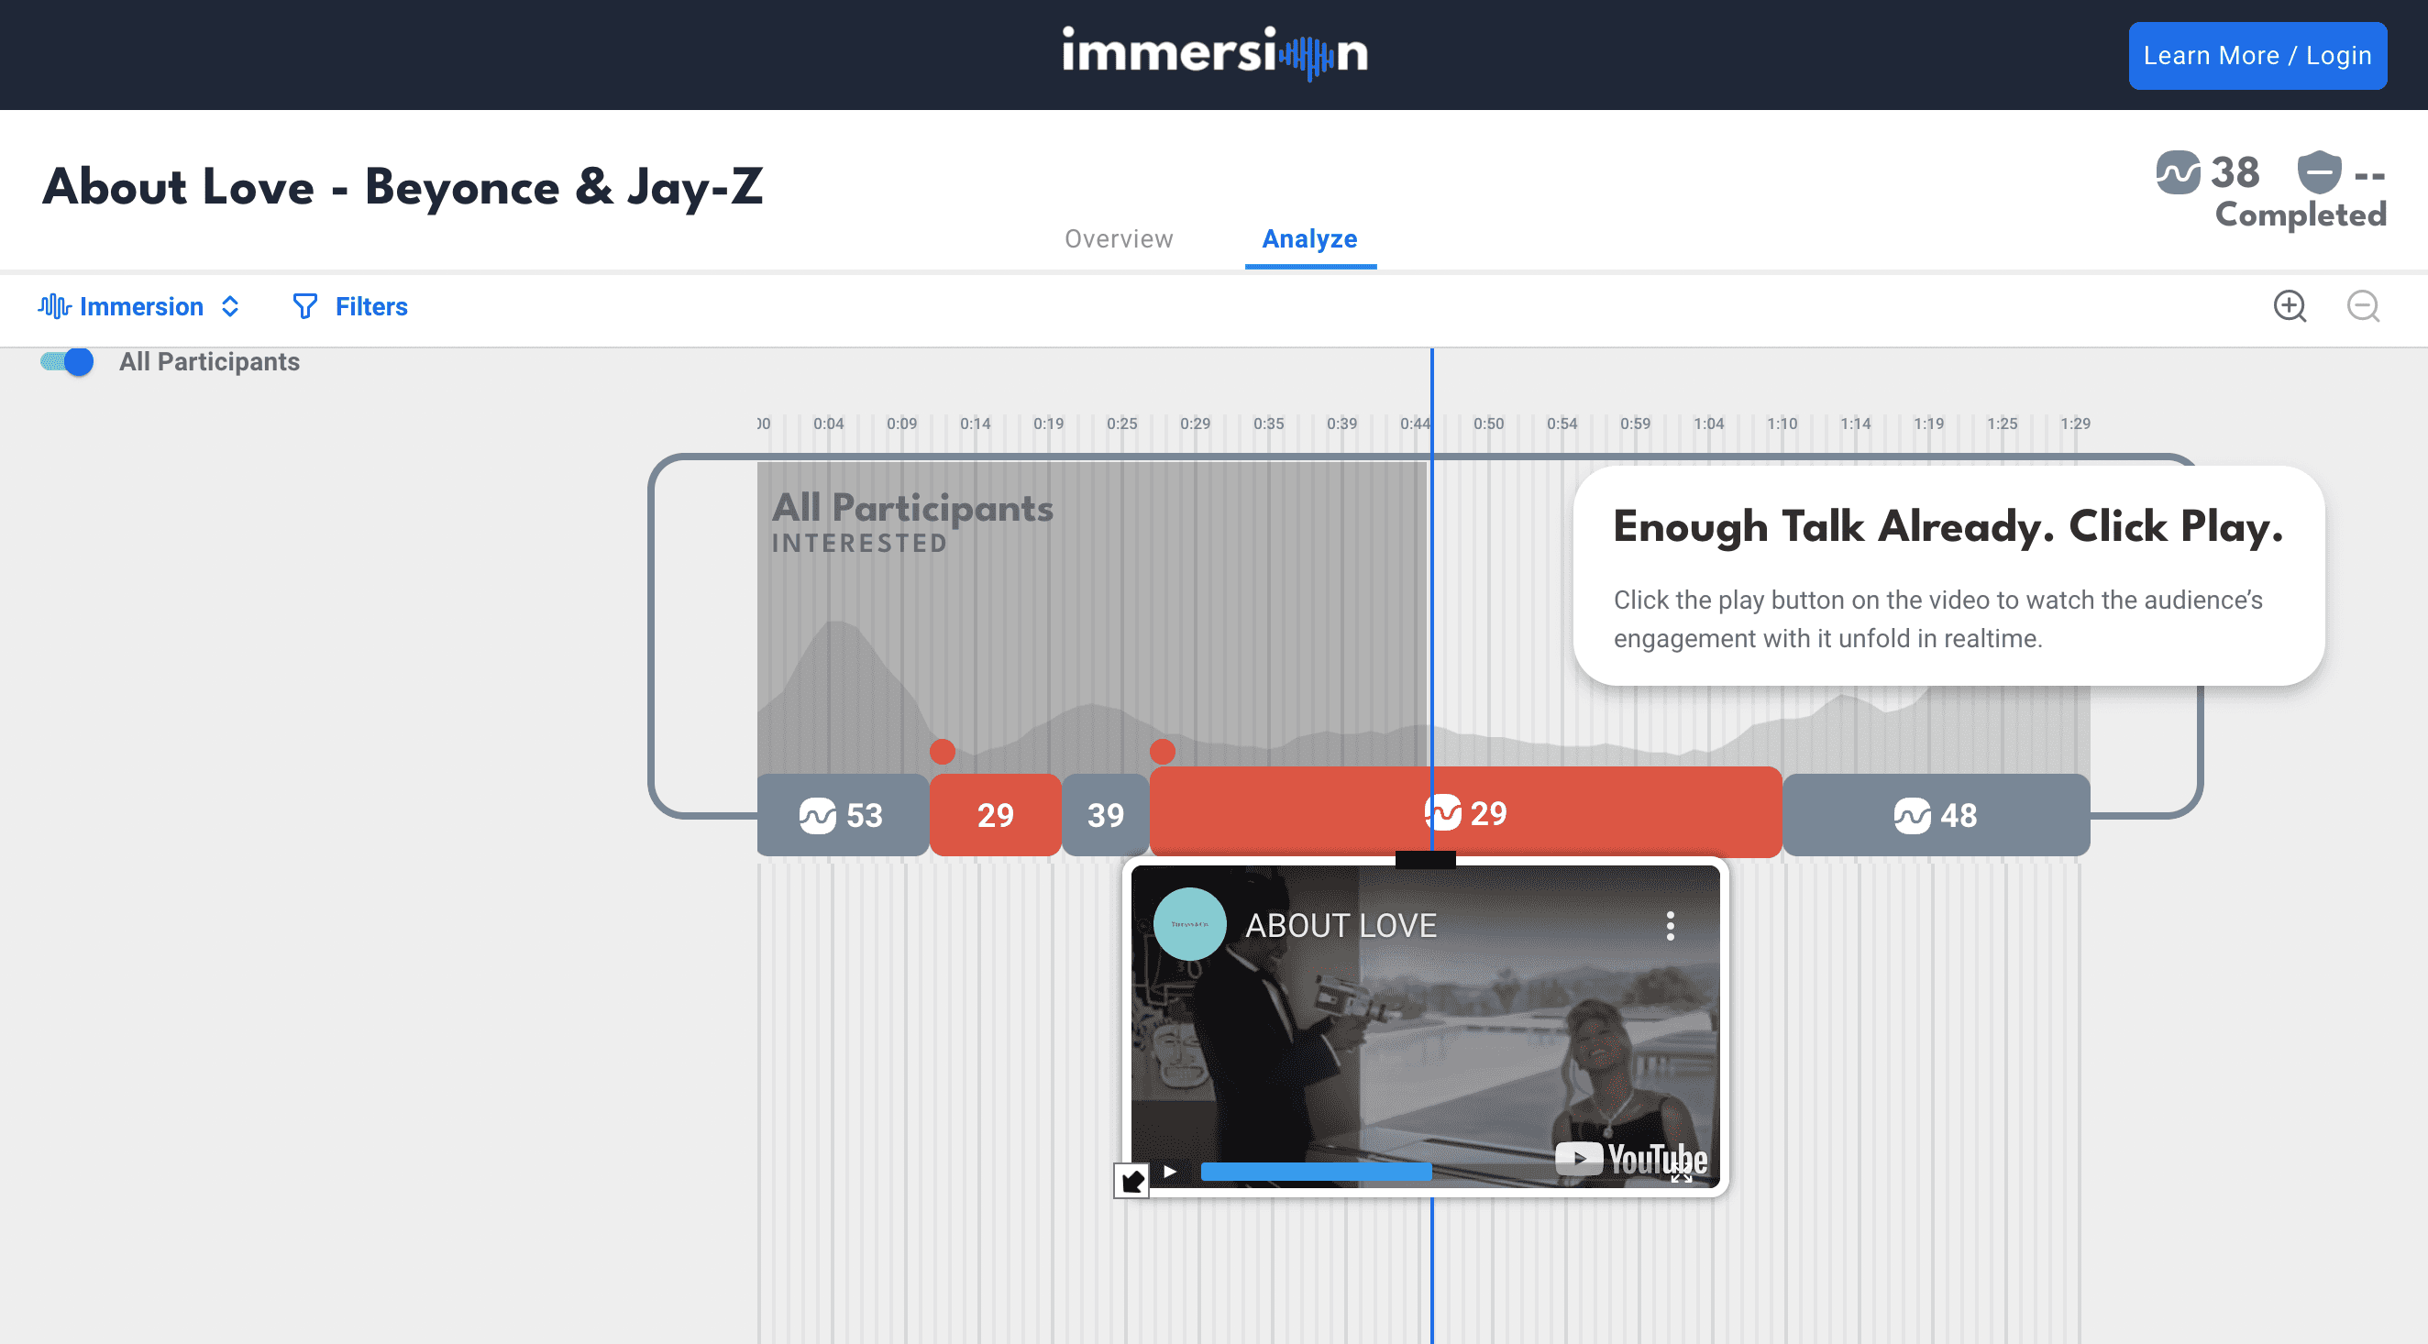Click the blue video progress bar

1316,1172
